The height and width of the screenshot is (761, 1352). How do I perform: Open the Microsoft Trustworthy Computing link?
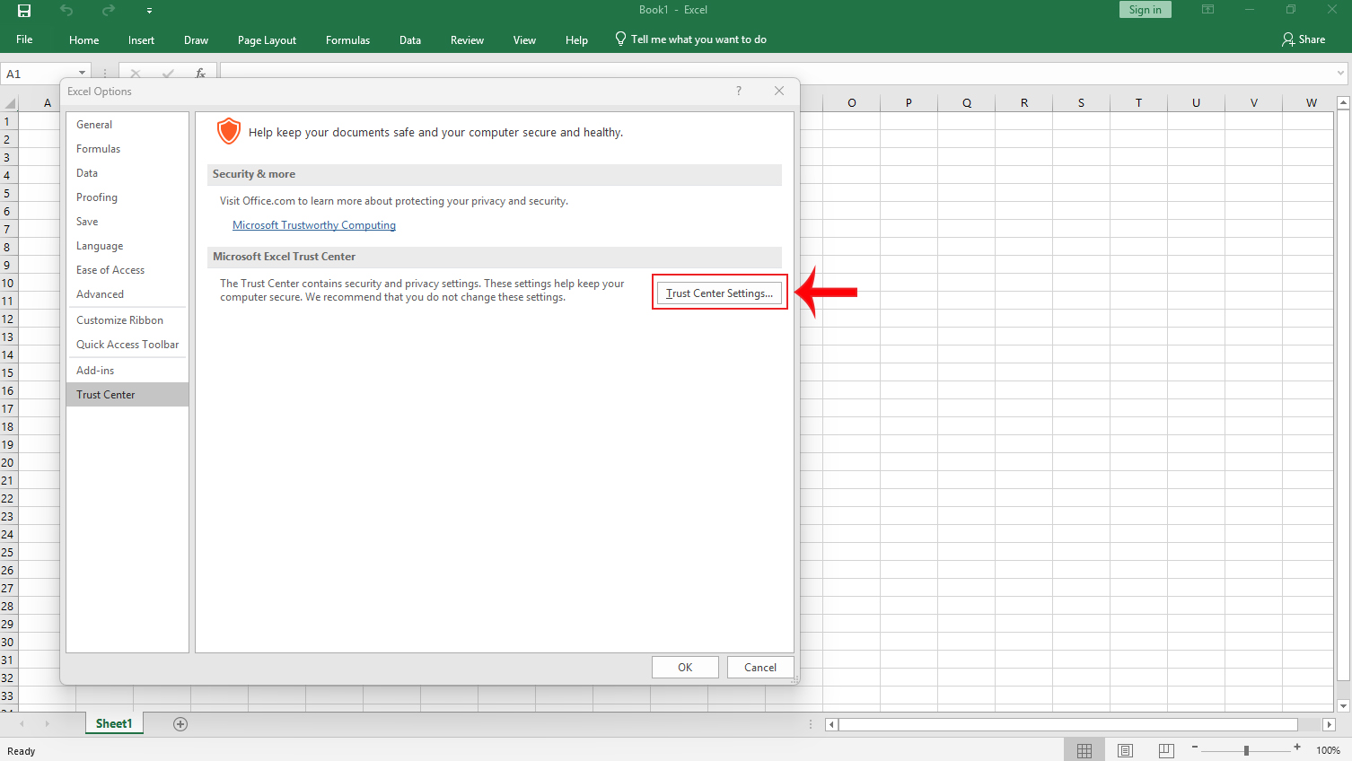[x=314, y=225]
